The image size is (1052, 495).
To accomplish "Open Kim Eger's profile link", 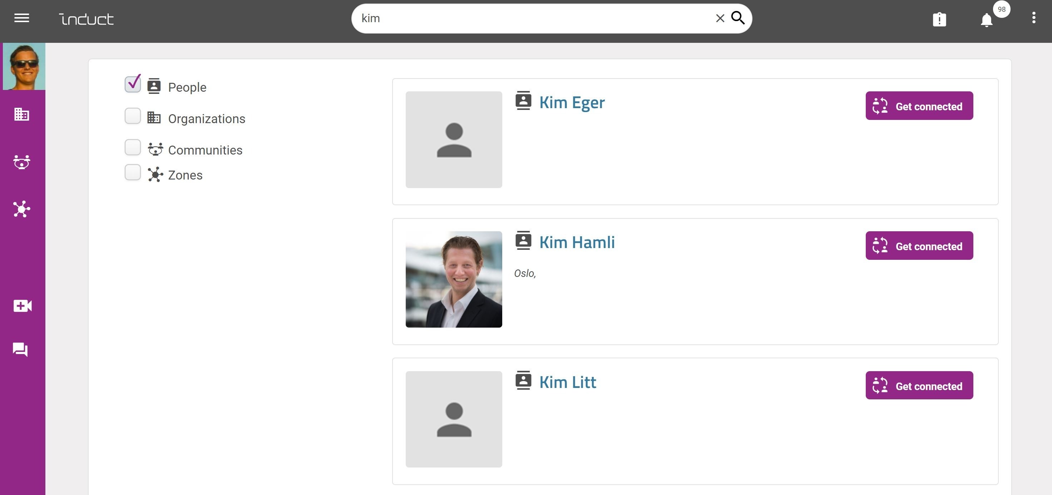I will pyautogui.click(x=572, y=102).
